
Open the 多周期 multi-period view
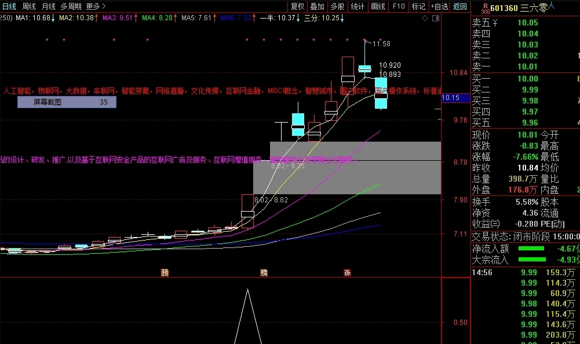tap(71, 6)
